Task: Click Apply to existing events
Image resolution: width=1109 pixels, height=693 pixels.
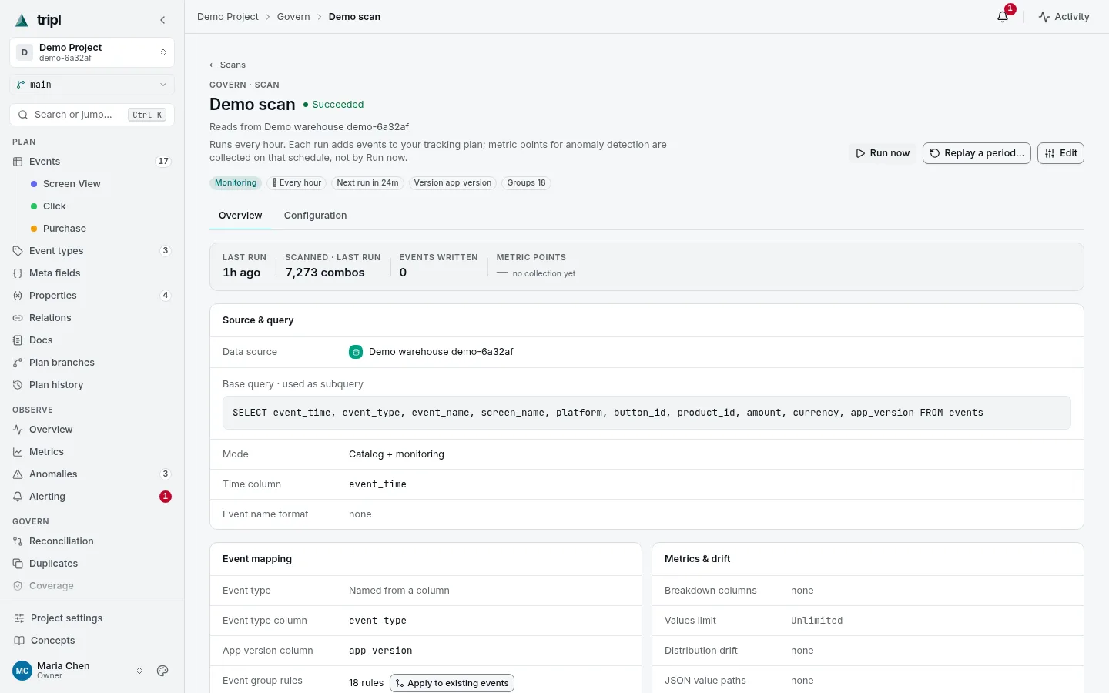Action: coord(452,683)
